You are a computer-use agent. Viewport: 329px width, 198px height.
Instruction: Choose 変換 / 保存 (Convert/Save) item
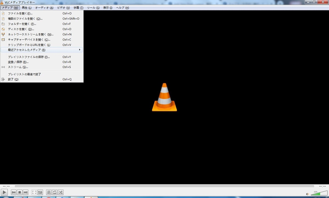tap(42, 62)
